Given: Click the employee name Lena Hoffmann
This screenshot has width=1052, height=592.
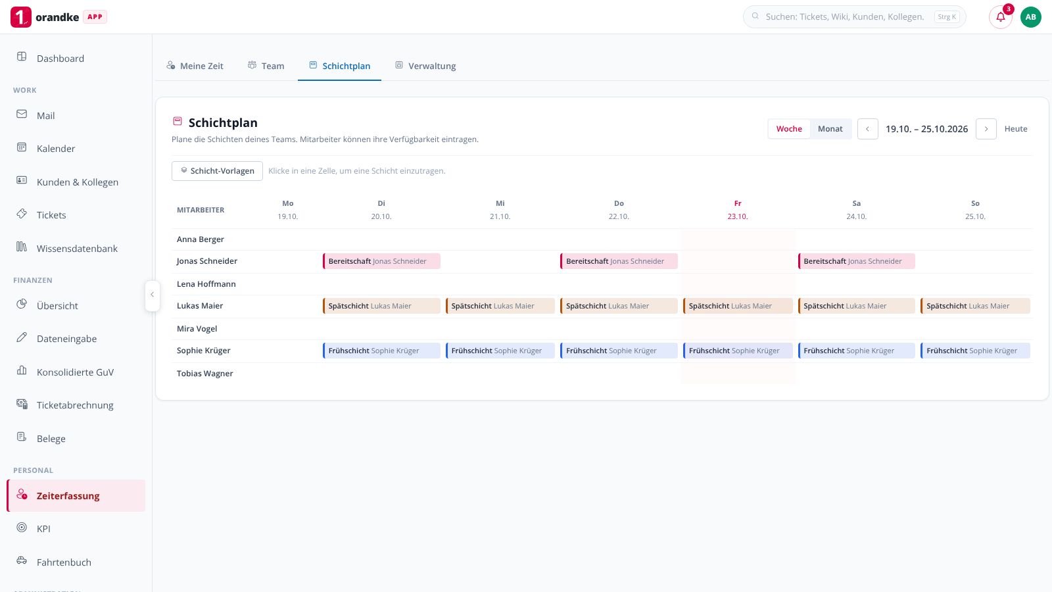Looking at the screenshot, I should click(206, 284).
